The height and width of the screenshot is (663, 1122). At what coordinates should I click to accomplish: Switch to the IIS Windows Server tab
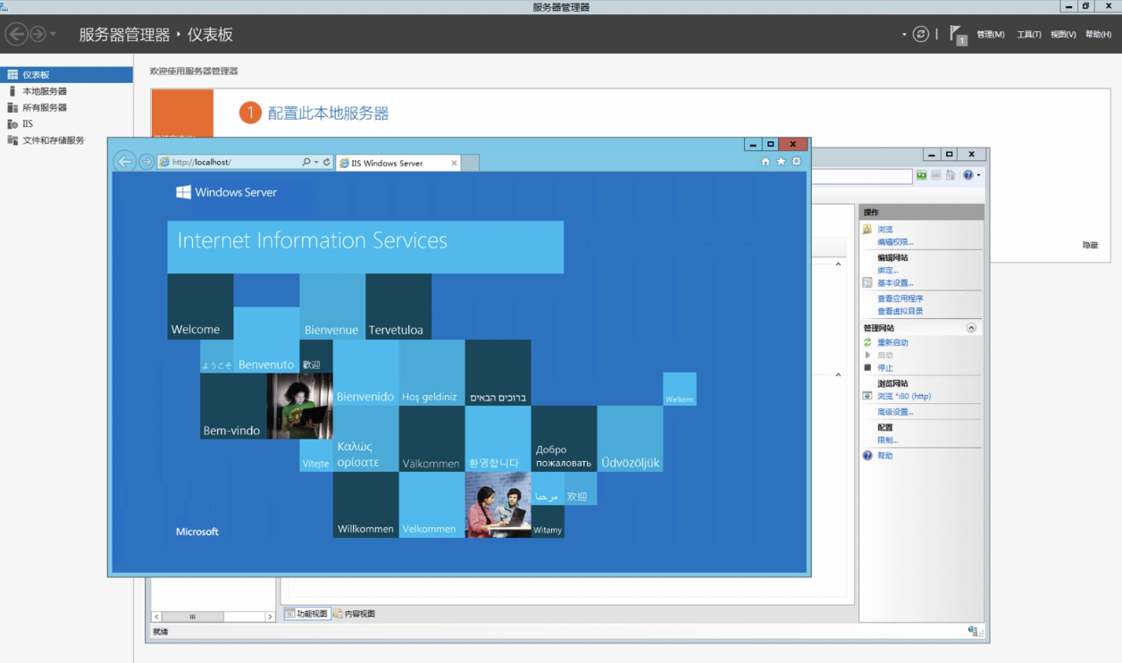399,163
